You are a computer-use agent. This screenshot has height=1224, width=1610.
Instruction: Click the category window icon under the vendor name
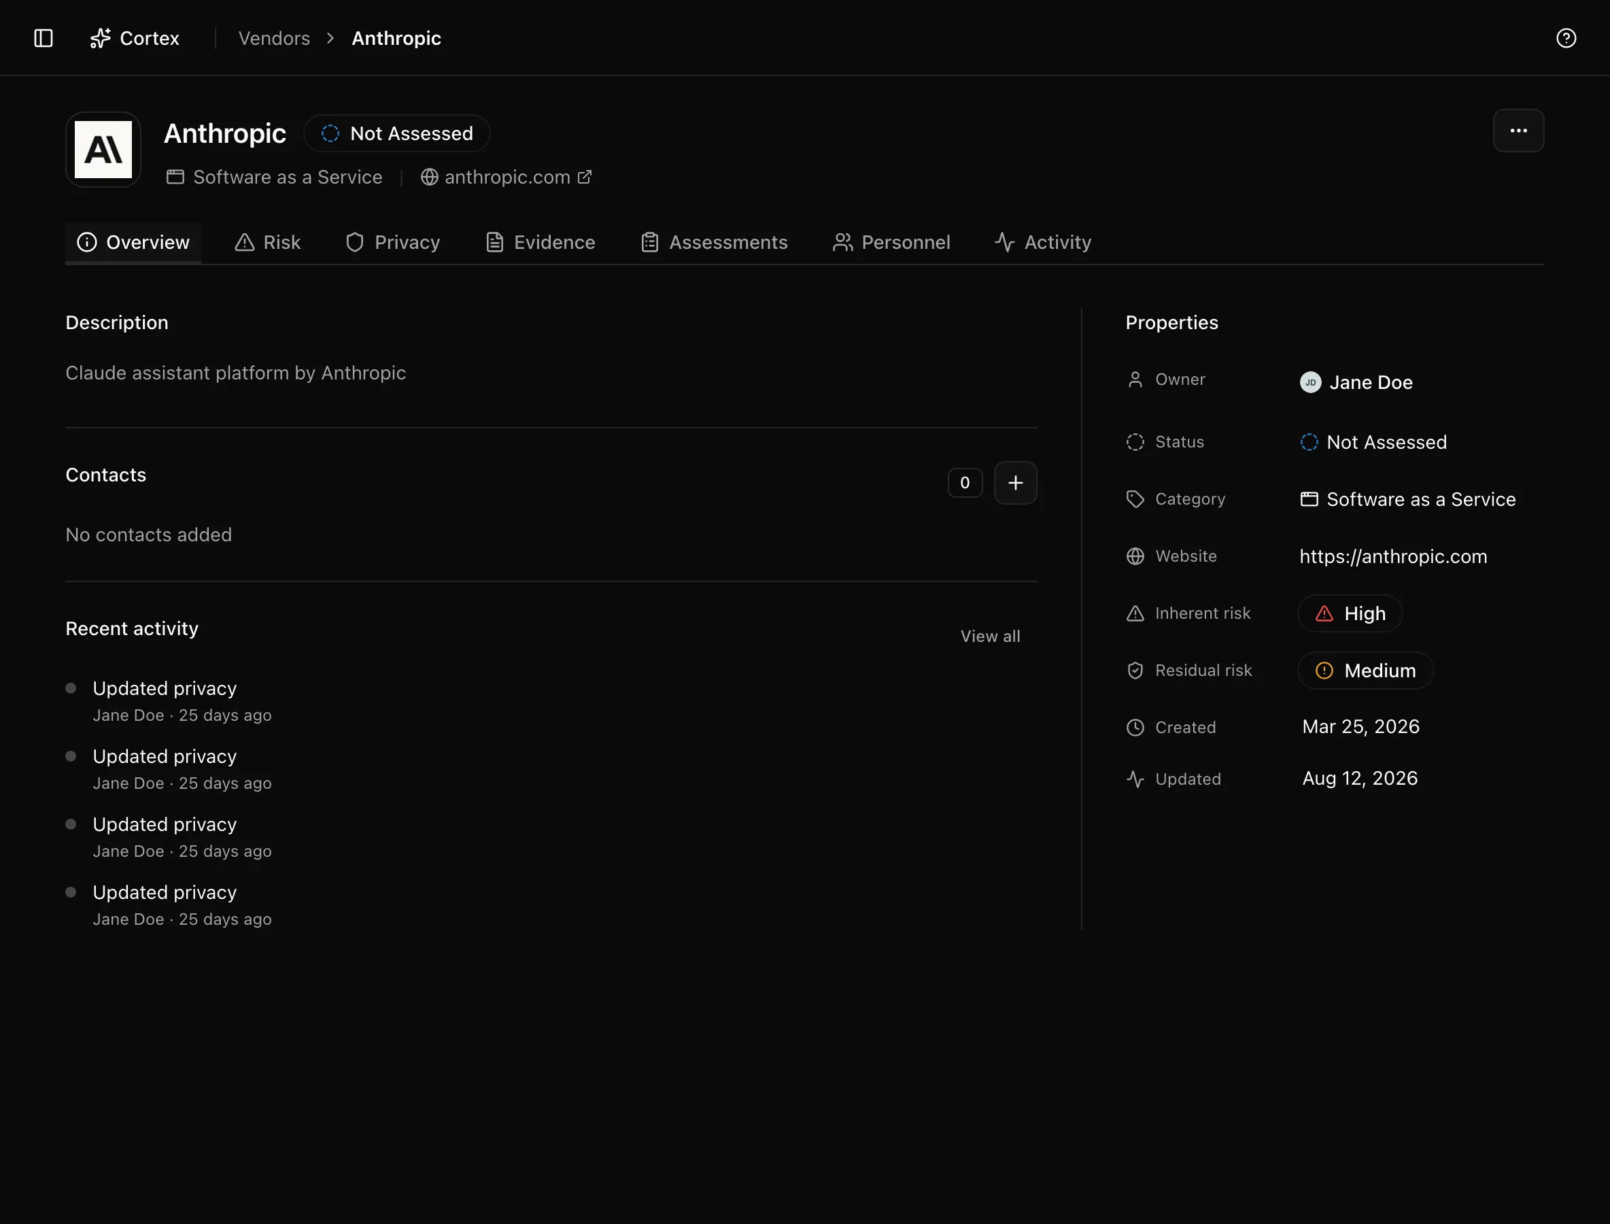pos(175,177)
